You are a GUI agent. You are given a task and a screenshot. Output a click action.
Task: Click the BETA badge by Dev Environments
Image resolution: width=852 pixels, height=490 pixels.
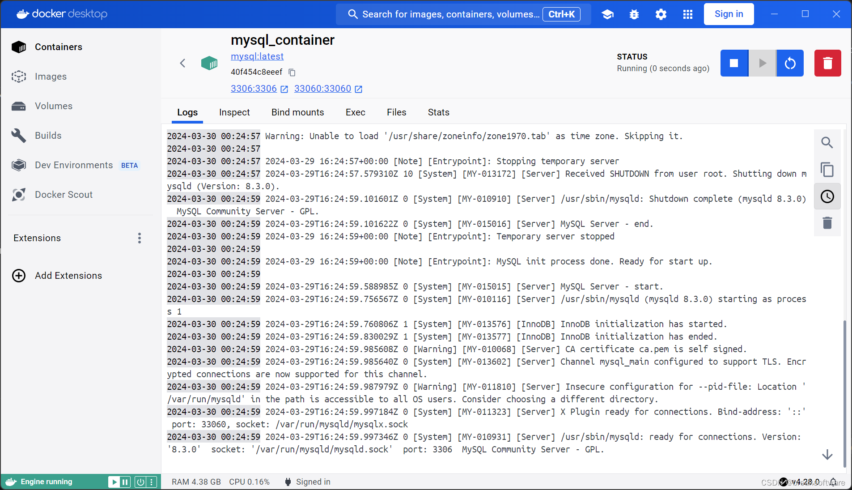tap(130, 166)
